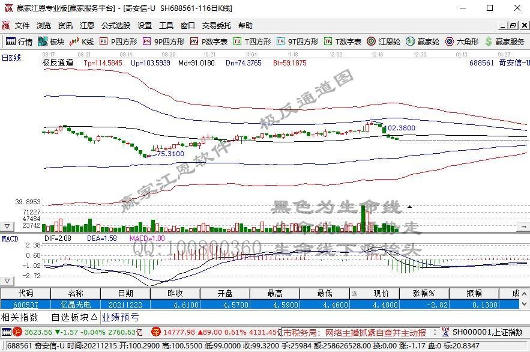Open the 赢家轮 wheel tool
The width and height of the screenshot is (530, 352).
point(423,41)
